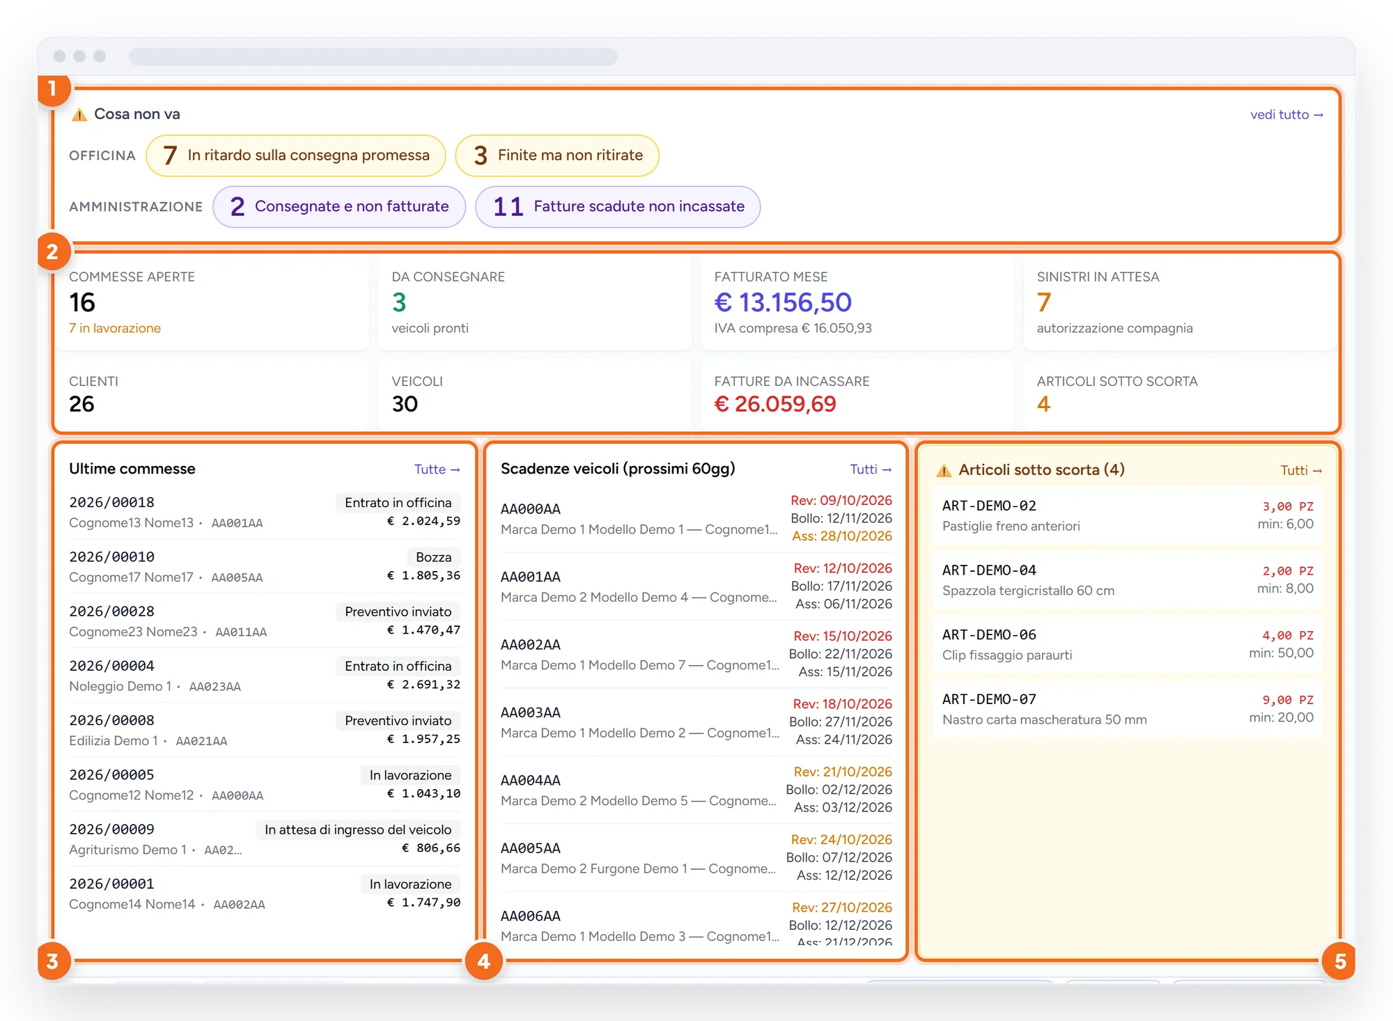Open article ART-DEMO-04 Spazzola tergicristallo
Screen dimensions: 1393x1021
pos(1128,580)
